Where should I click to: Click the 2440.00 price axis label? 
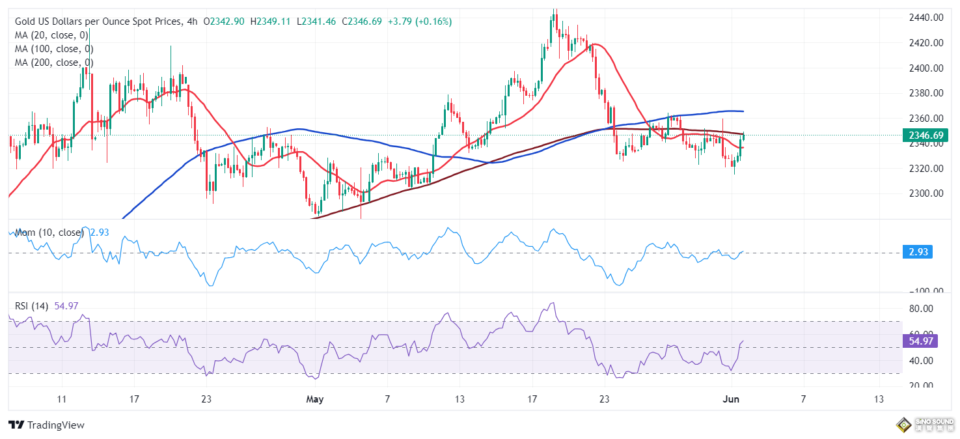(927, 18)
